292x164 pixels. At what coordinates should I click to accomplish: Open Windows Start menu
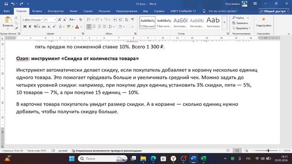(72, 159)
